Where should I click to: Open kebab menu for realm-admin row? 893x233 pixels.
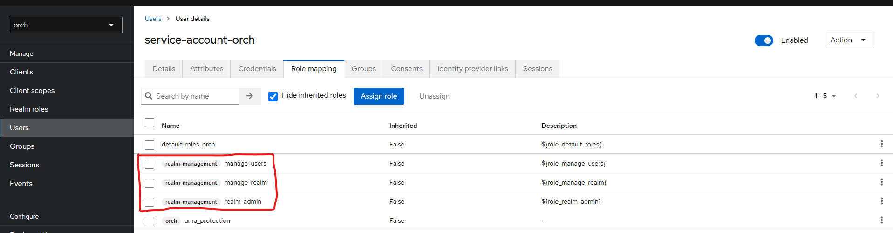(881, 201)
